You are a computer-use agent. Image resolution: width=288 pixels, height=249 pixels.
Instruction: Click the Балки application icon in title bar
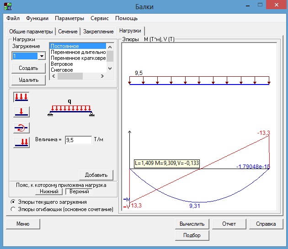(8, 6)
